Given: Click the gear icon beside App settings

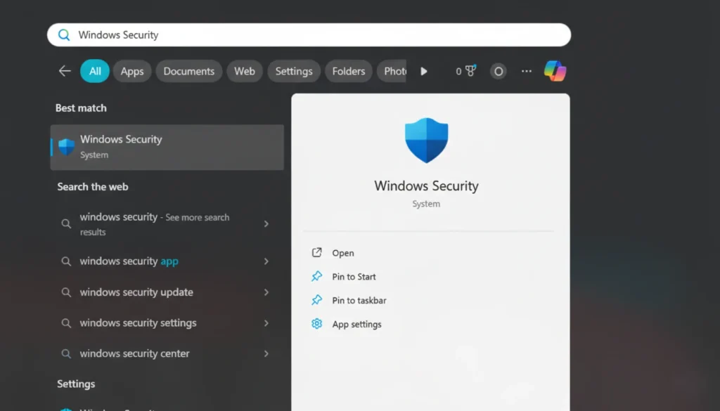Looking at the screenshot, I should coord(317,324).
